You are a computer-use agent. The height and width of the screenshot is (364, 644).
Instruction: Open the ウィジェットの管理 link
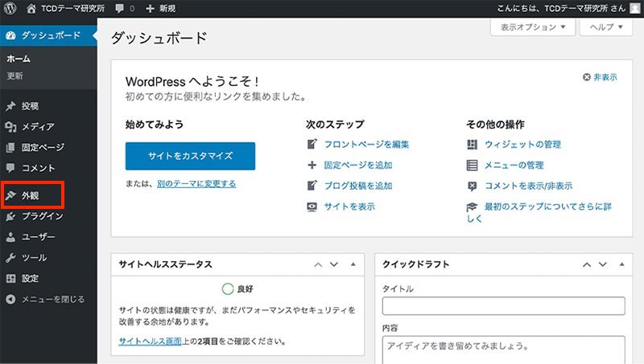click(x=522, y=145)
